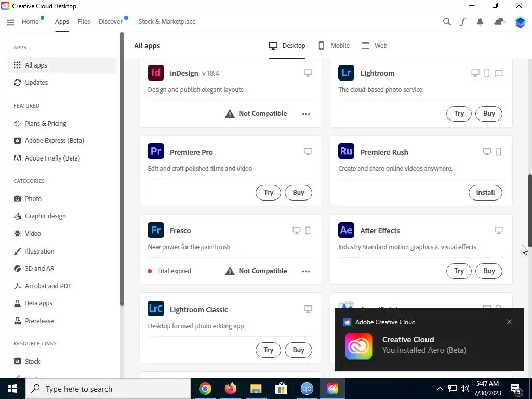This screenshot has width=532, height=399.
Task: Click the Premiere Rush Ru icon
Action: [346, 151]
